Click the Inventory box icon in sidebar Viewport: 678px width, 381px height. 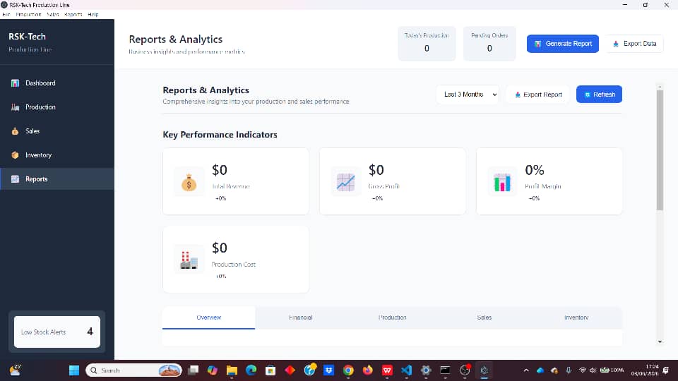coord(15,155)
